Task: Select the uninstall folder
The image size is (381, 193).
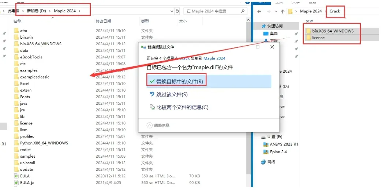Action: (x=27, y=163)
